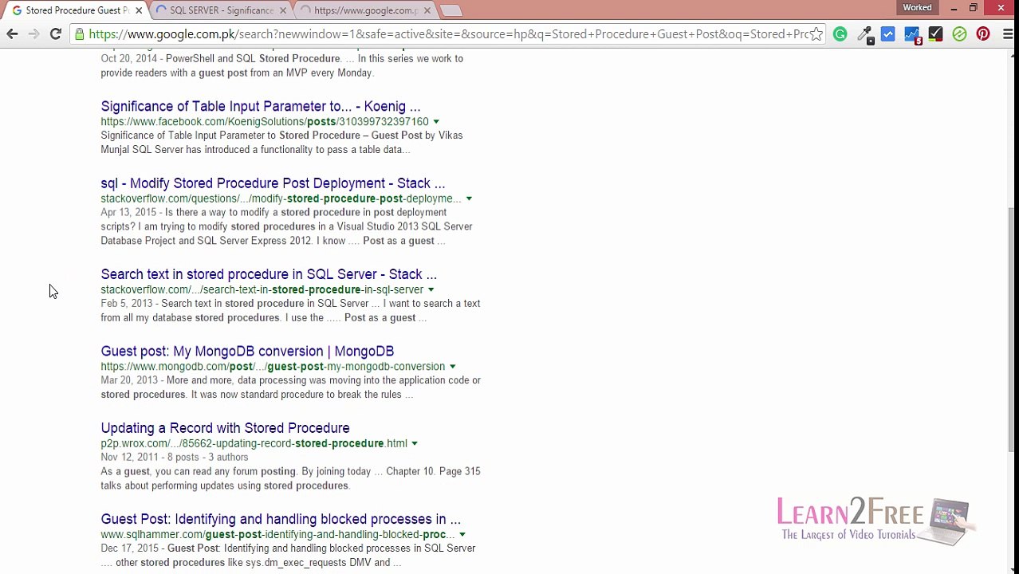The image size is (1019, 574).
Task: Click the Koenig facebook.com green URL
Action: click(x=265, y=122)
